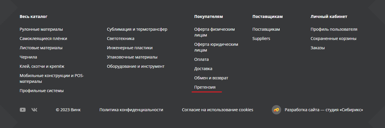Screen dimensions: 385x128
Task: Open Профильные системы link
Action: 42,91
